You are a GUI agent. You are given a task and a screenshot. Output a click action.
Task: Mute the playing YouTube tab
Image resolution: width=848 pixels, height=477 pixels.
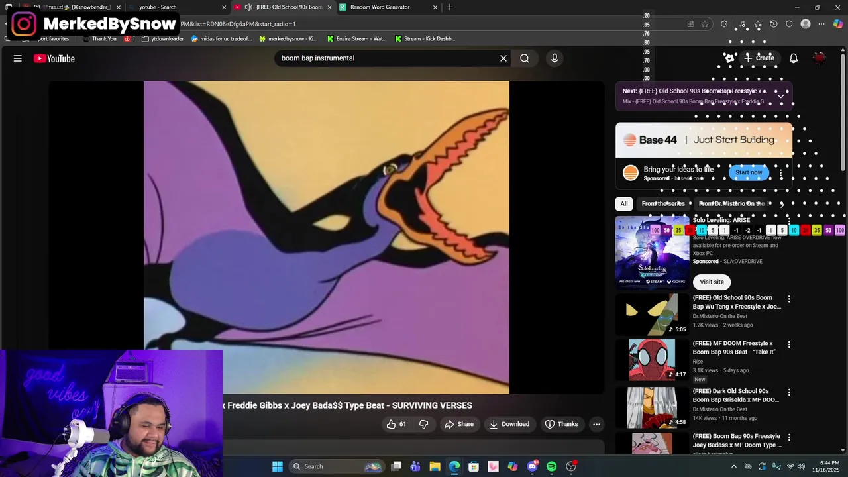(x=248, y=7)
